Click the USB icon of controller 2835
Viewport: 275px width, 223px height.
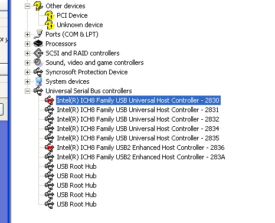click(x=50, y=138)
